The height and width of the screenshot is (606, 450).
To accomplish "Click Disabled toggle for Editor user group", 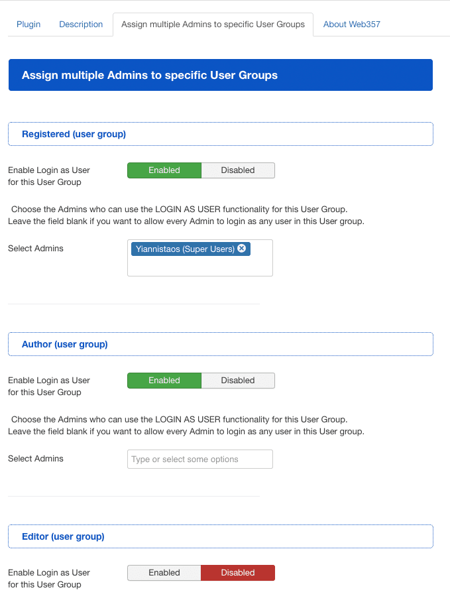I will point(238,572).
